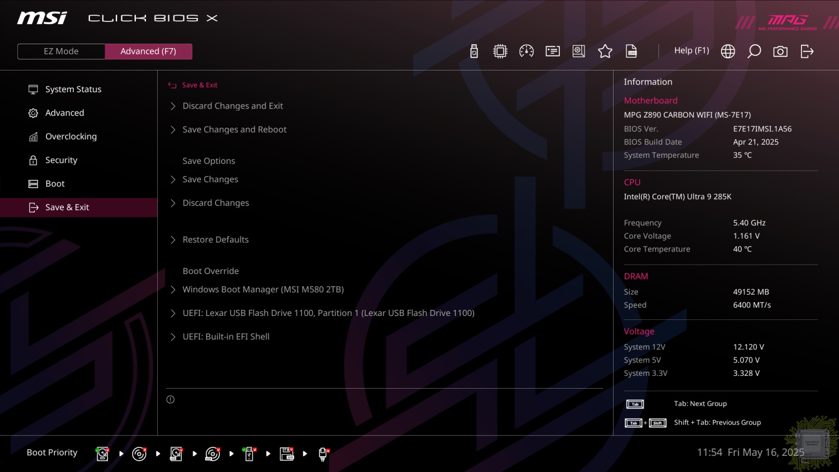Select the network cable icon in Boot Priority
Viewport: 839px width, 472px height.
[323, 454]
